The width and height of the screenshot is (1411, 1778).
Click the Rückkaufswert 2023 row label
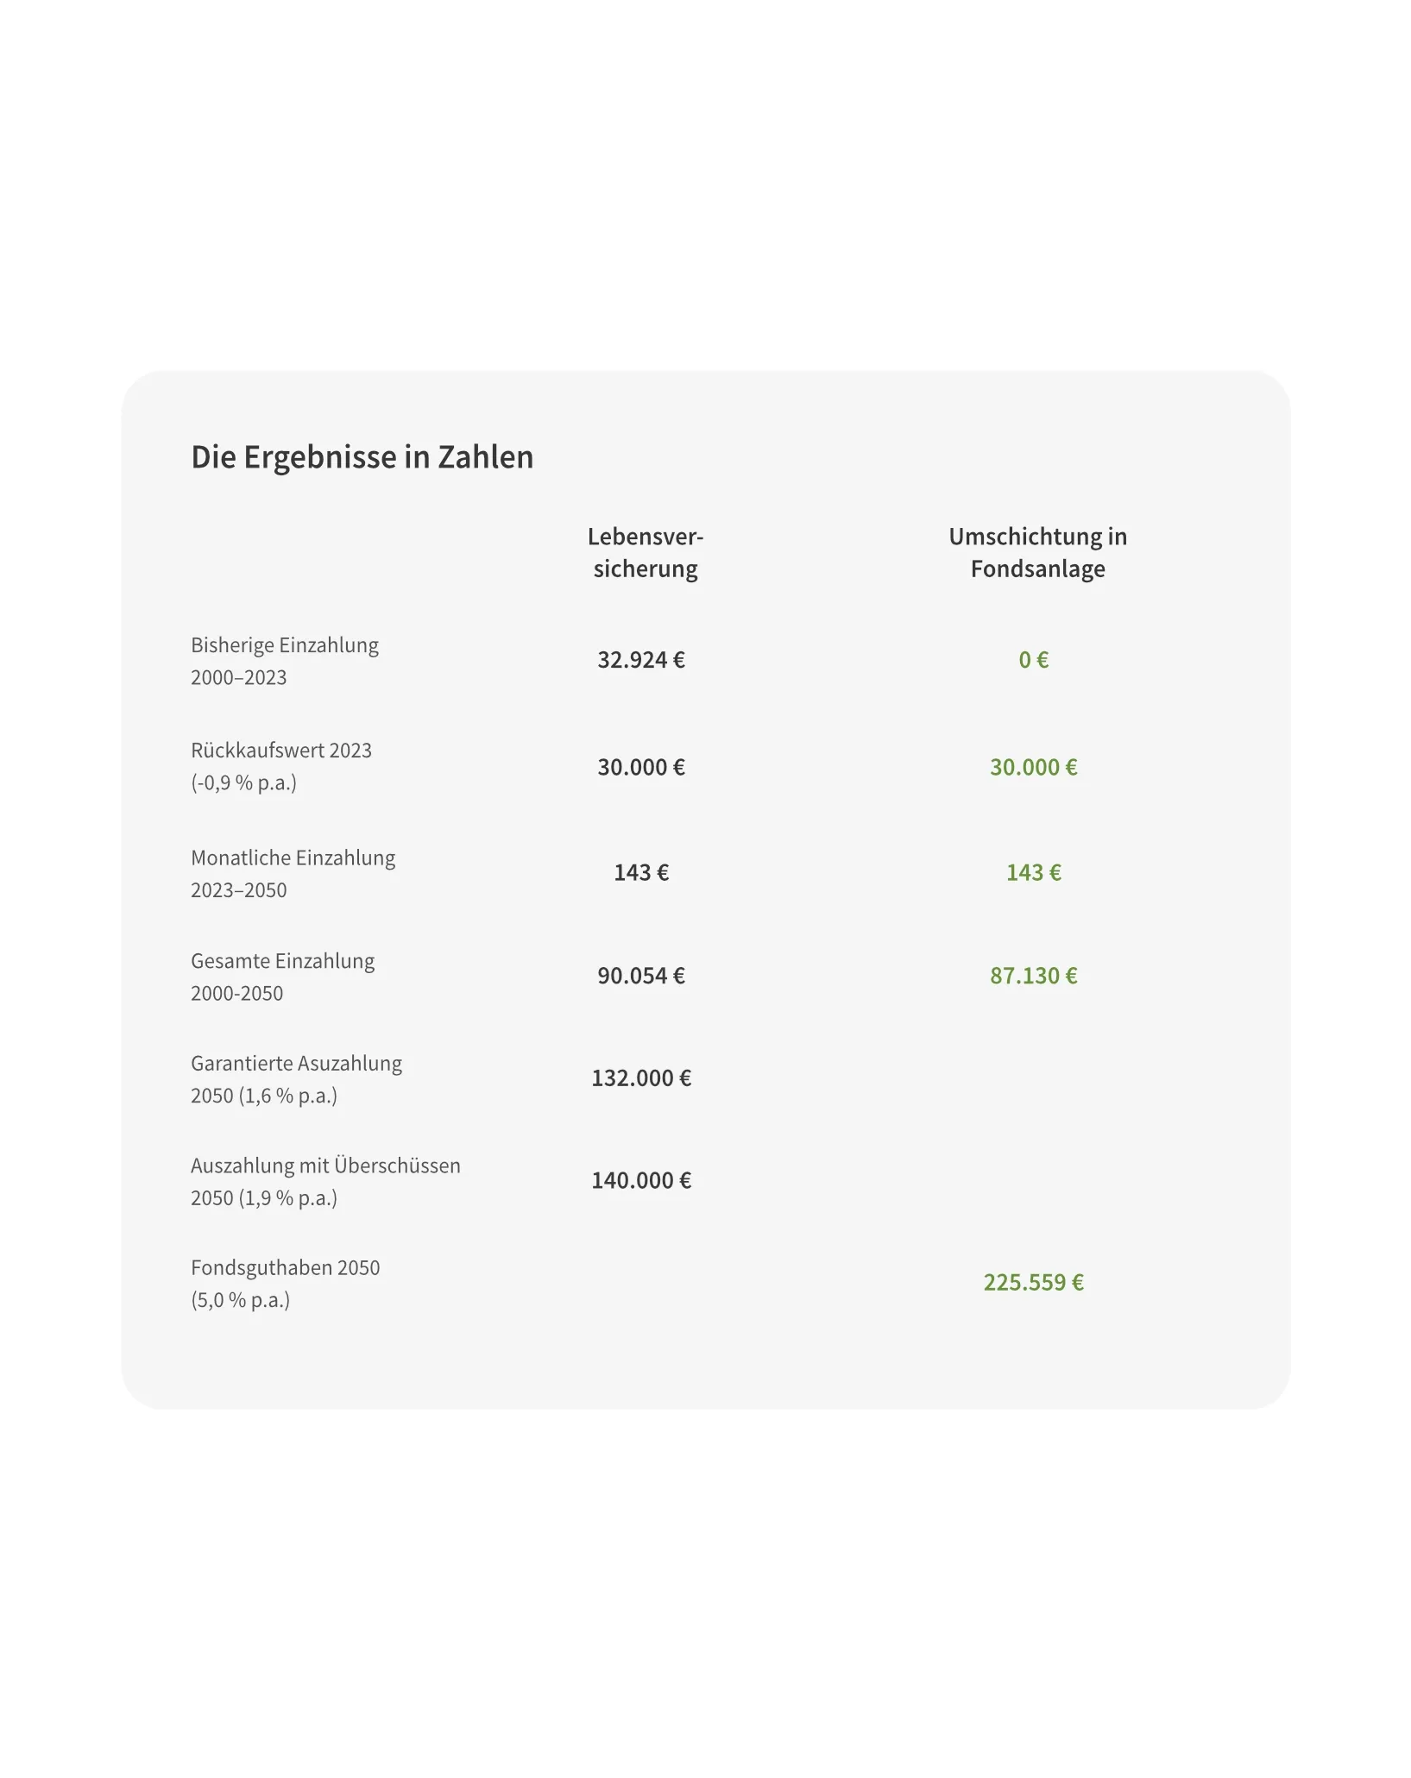[281, 766]
